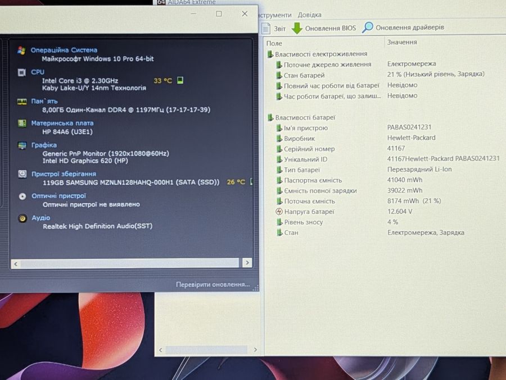This screenshot has height=380, width=506.
Task: Open the Пам'ять section link
Action: pyautogui.click(x=44, y=101)
